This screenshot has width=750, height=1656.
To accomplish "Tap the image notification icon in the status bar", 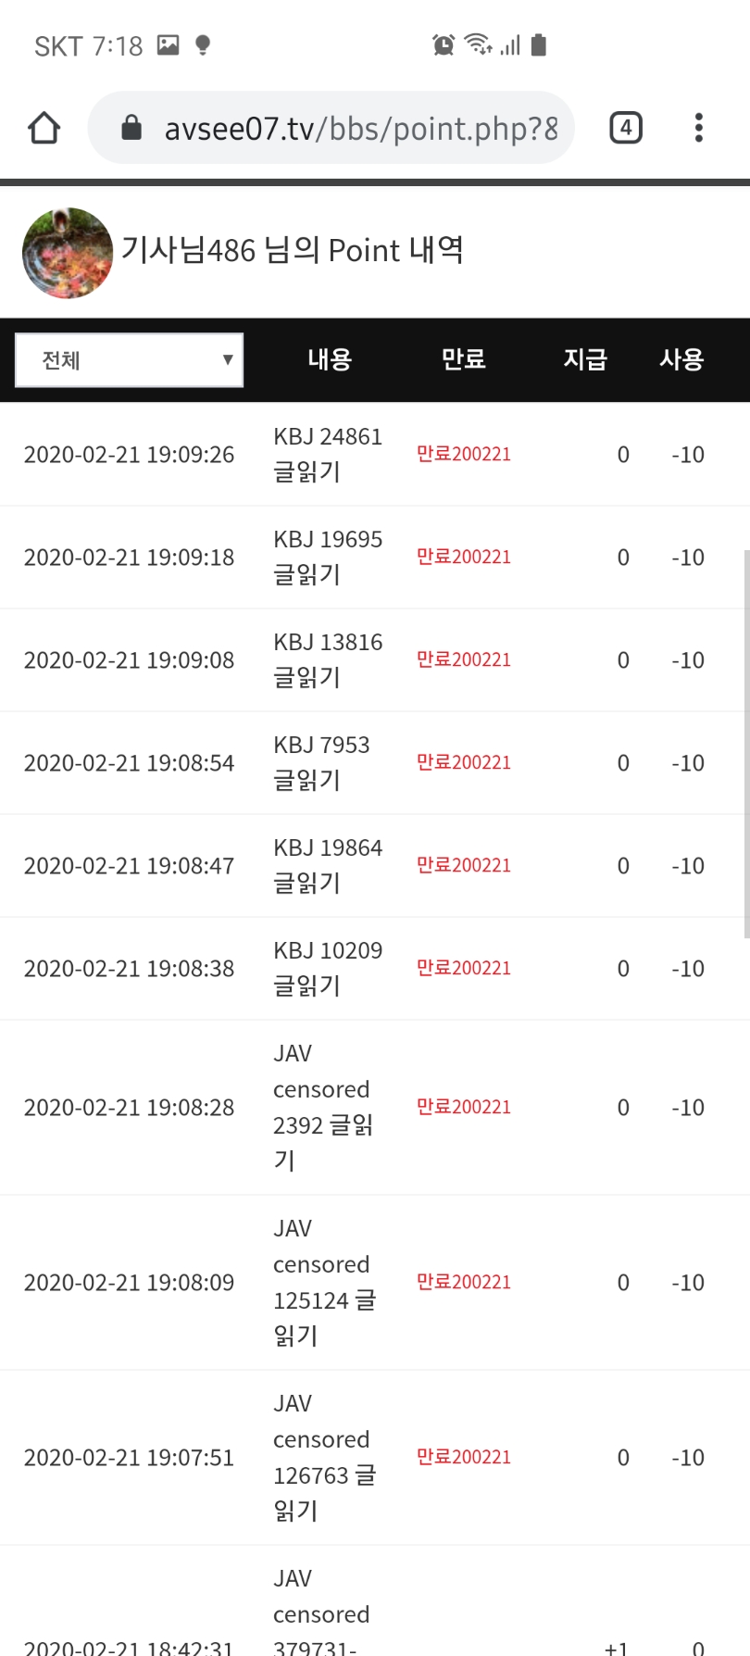I will tap(168, 44).
